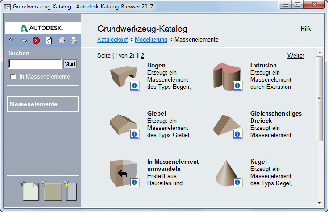Select the Bogen arch thumbnail
This screenshot has width=328, height=212.
point(123,76)
